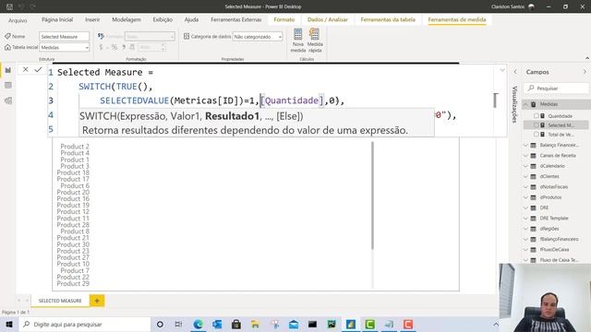Switch to Exibição tab

coord(163,19)
